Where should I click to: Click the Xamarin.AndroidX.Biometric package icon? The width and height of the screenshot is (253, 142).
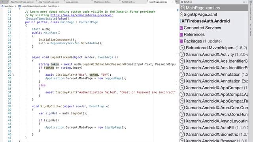coord(182,134)
